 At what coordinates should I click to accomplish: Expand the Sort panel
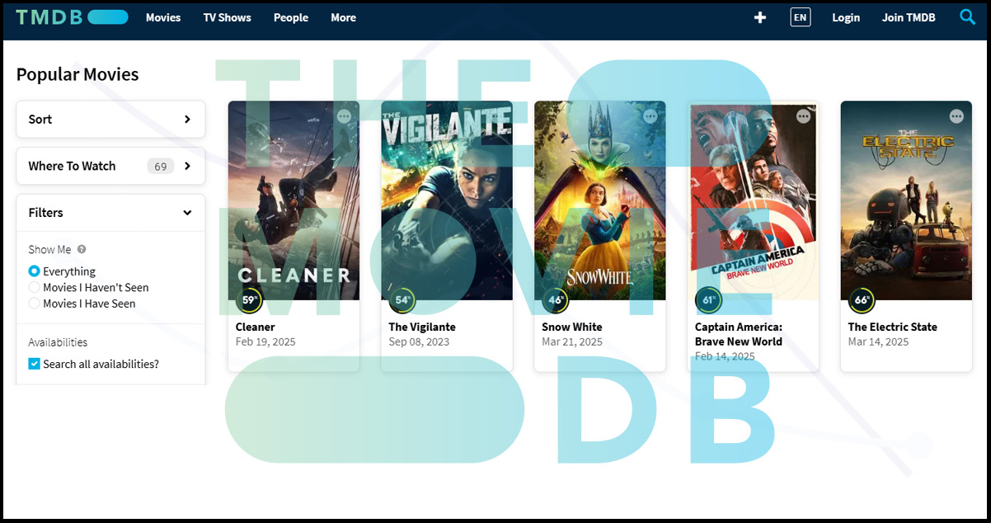(x=110, y=120)
